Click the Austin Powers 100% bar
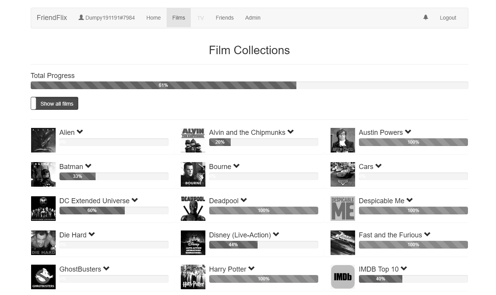Screen dimensions: 496x295 [x=413, y=142]
